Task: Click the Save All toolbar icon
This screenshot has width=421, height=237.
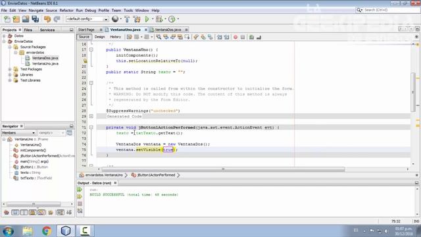Action: click(x=35, y=19)
